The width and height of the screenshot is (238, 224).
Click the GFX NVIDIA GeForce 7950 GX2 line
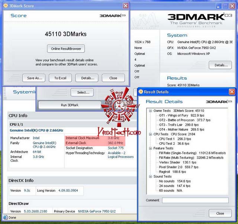pos(192,48)
